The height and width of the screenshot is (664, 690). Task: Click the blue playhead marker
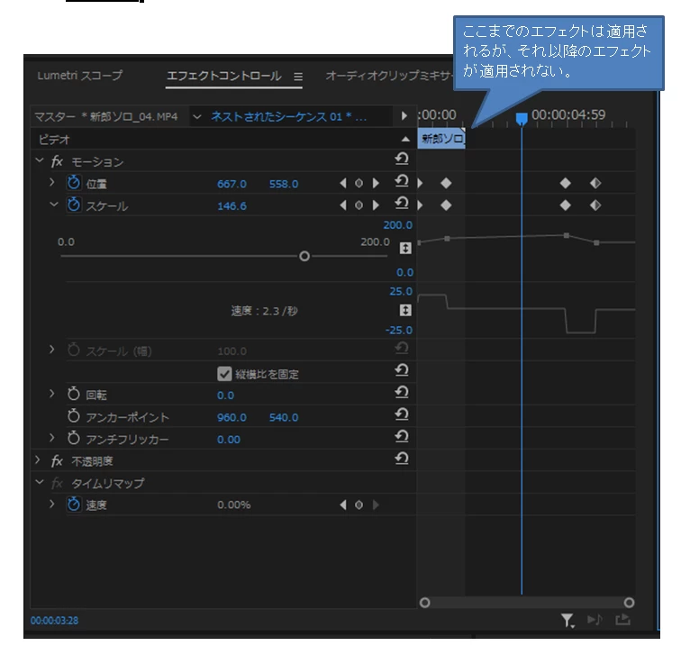click(x=522, y=118)
